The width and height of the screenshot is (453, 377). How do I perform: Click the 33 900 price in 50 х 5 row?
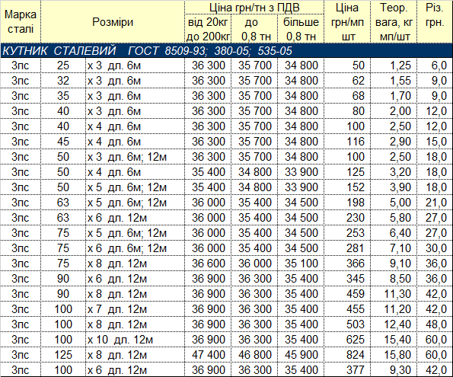click(301, 187)
